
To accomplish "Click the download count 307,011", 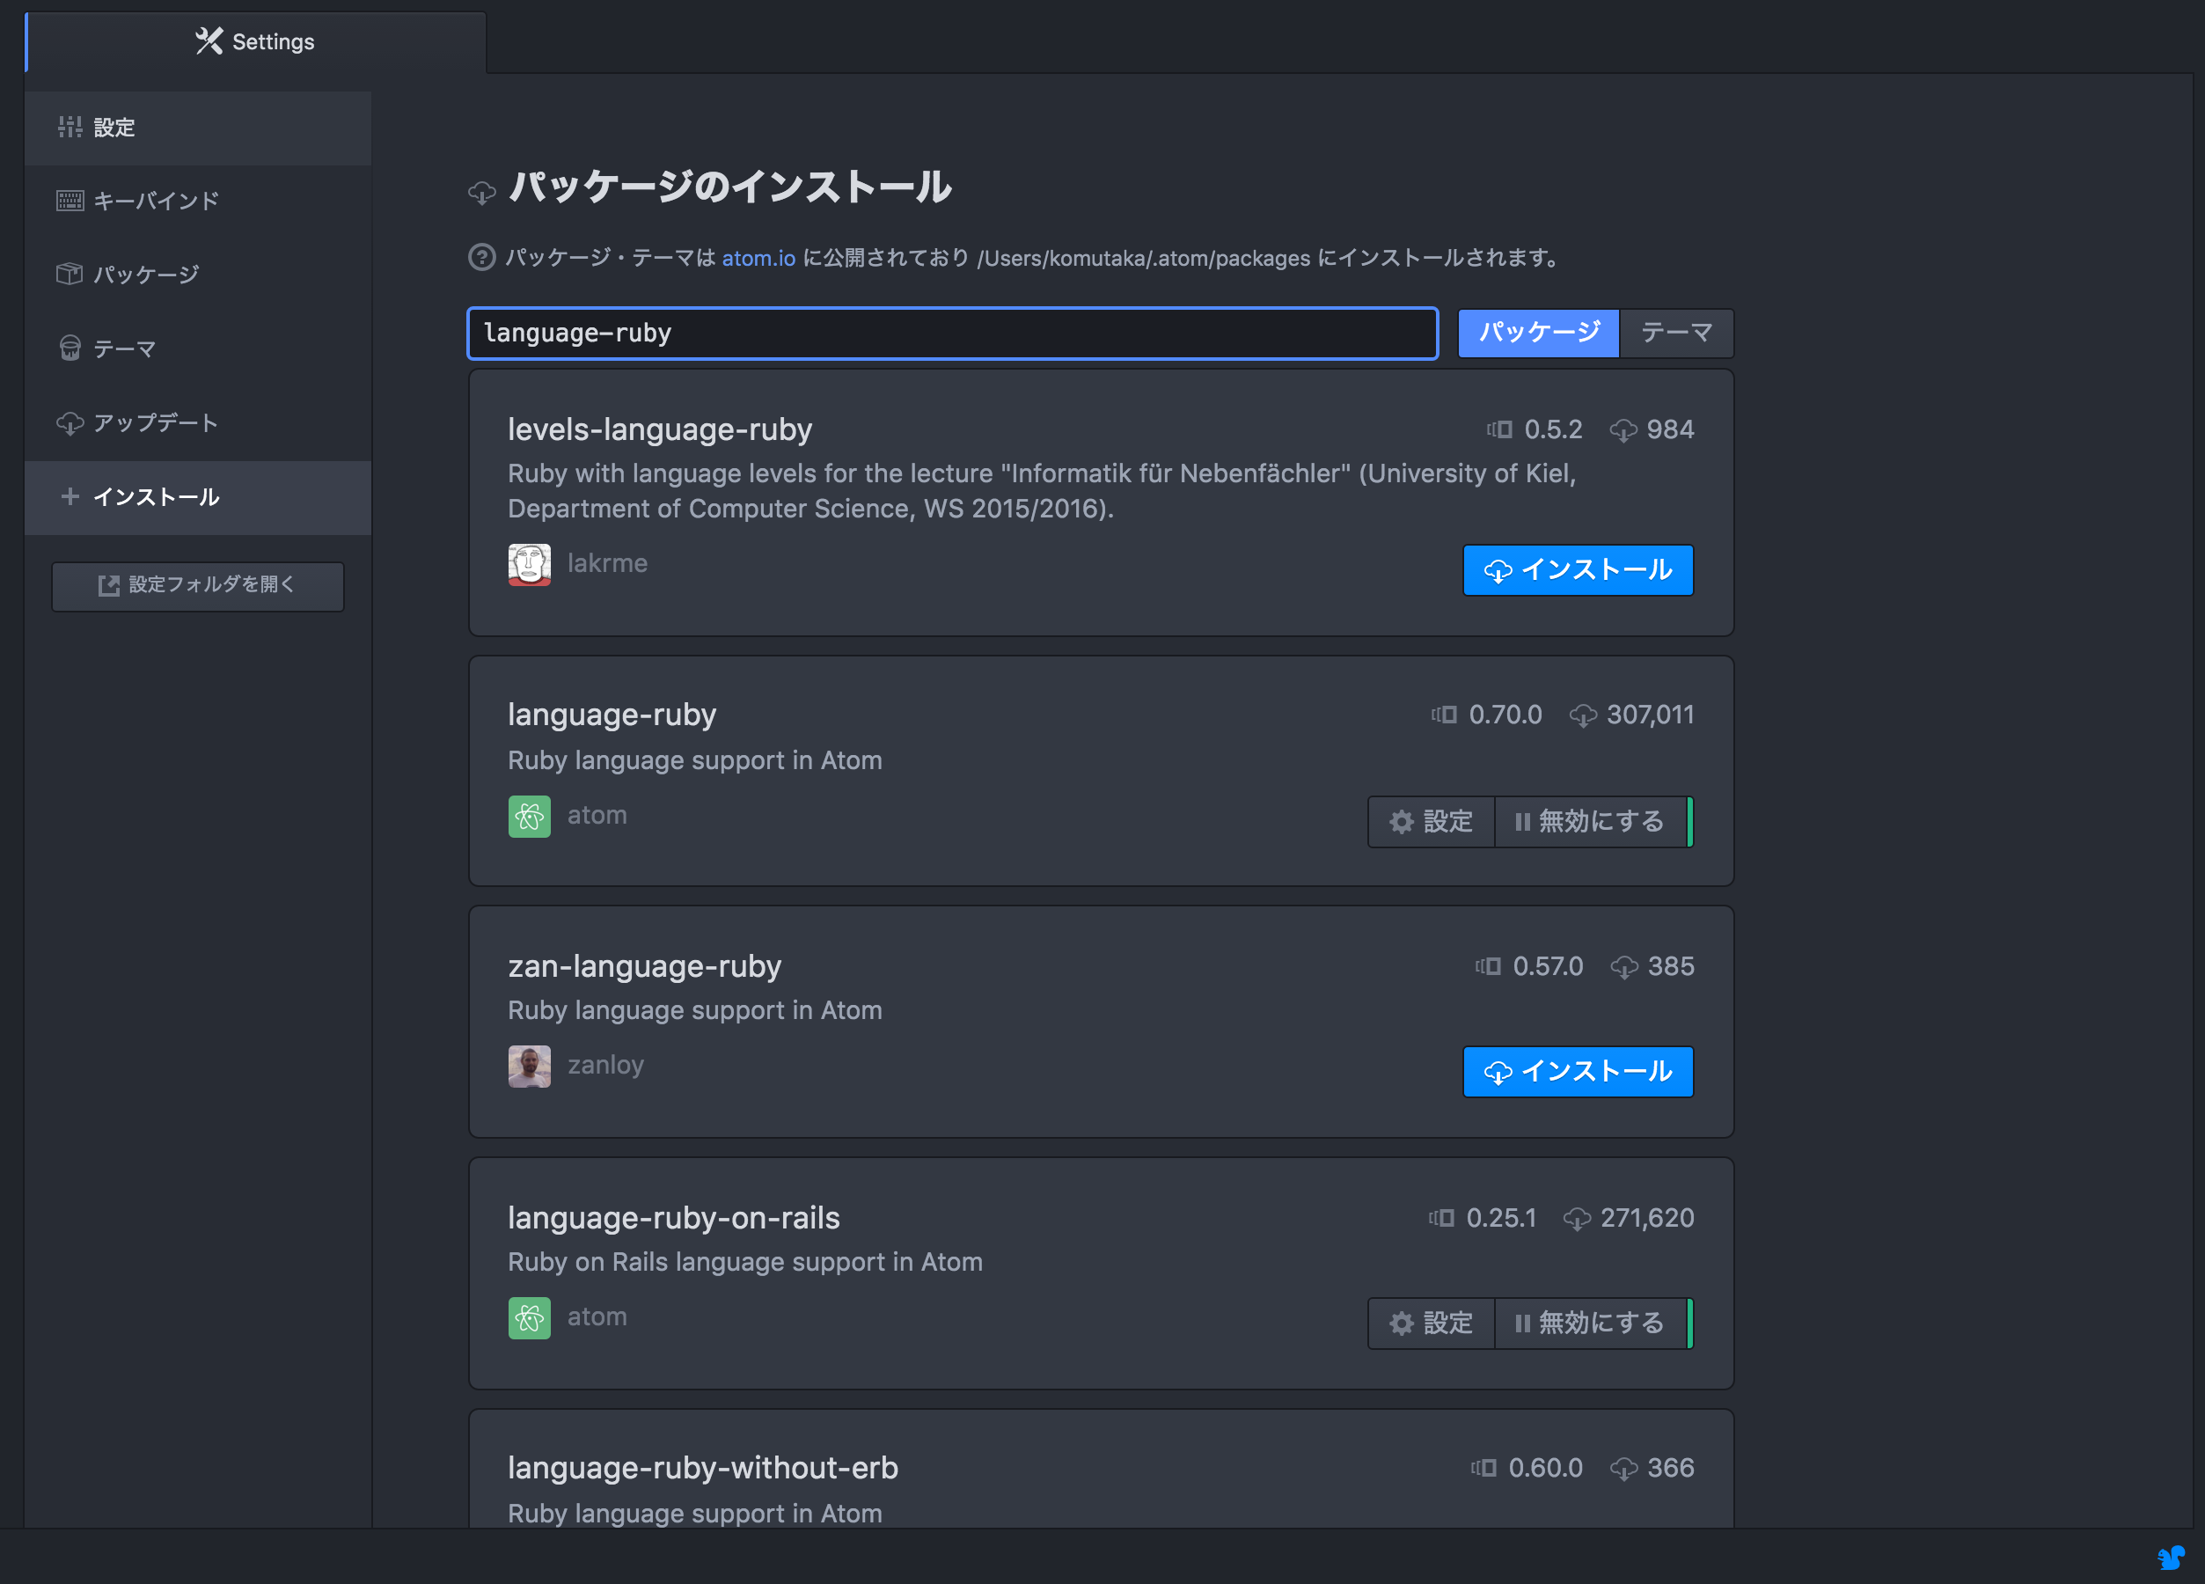I will [x=1650, y=715].
